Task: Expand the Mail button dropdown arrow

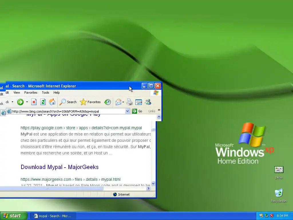Action: 123,102
